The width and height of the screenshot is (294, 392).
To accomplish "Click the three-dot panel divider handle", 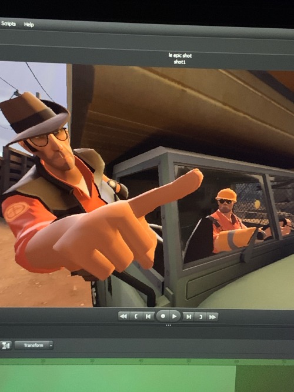I will pos(168,325).
